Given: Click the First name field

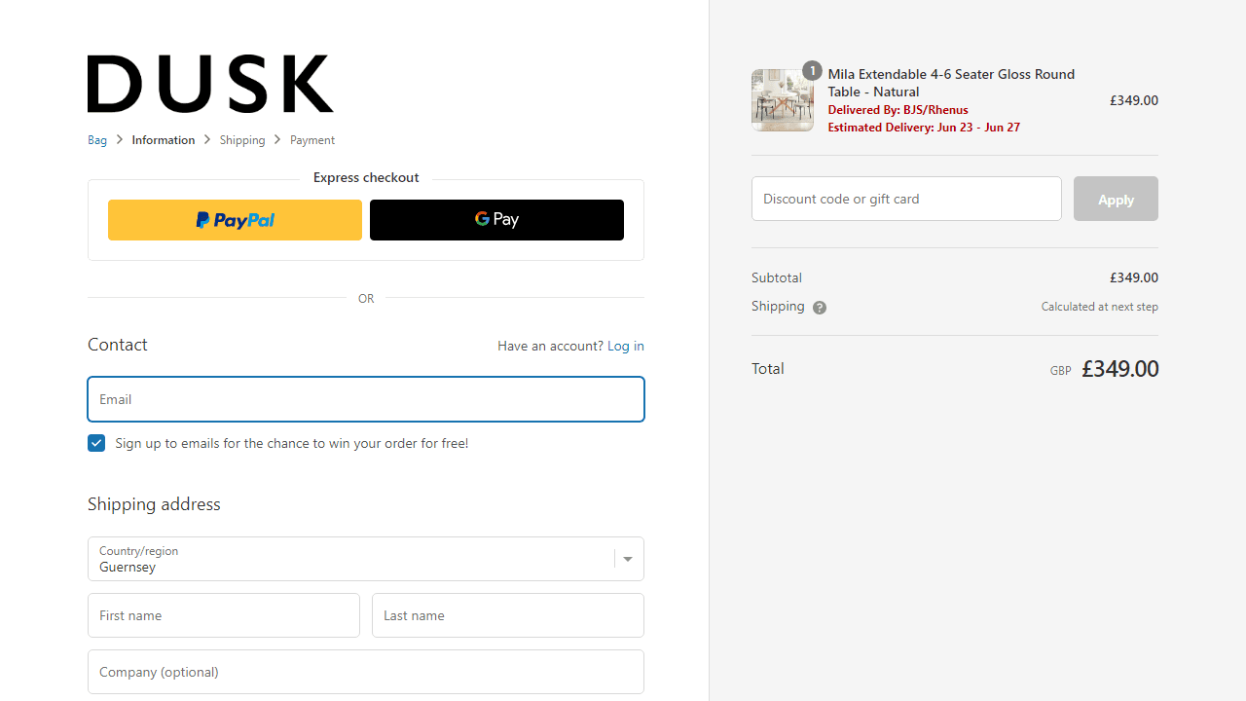Looking at the screenshot, I should 224,615.
